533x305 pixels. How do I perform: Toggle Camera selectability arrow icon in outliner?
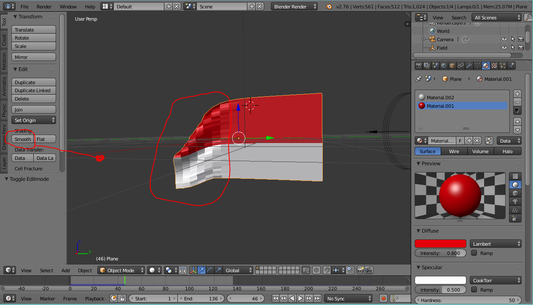point(513,39)
